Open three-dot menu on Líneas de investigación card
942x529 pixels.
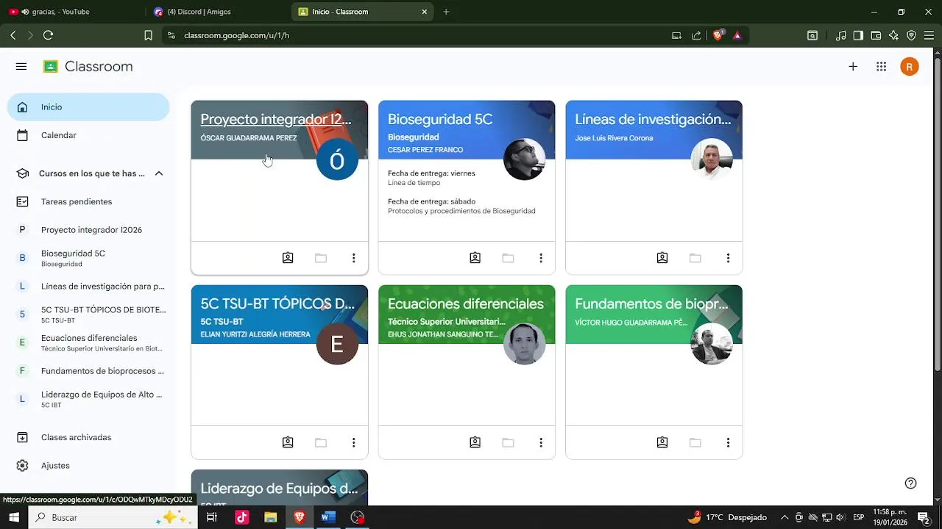(x=729, y=258)
